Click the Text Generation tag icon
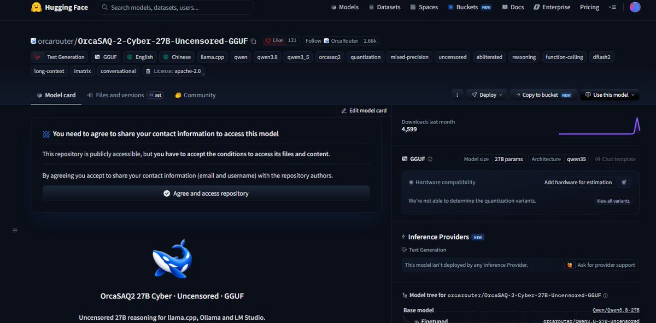Screen dimensions: 656x323 (x=38, y=57)
